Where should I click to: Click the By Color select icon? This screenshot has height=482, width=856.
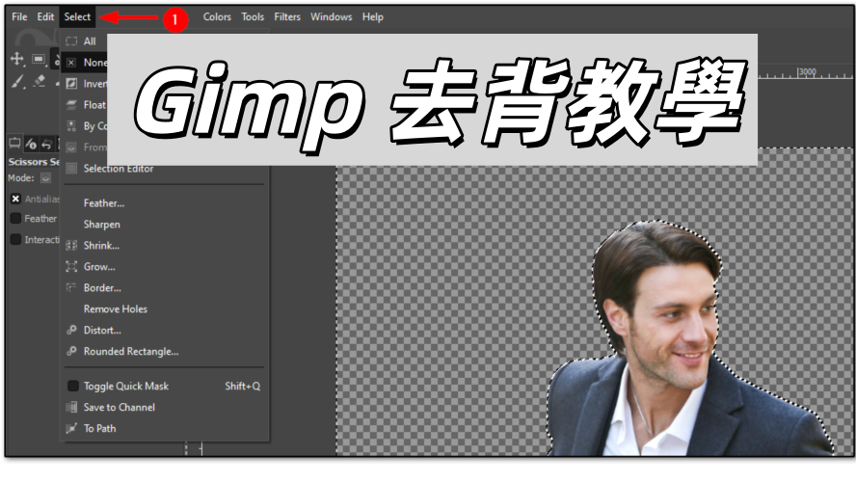click(x=71, y=126)
